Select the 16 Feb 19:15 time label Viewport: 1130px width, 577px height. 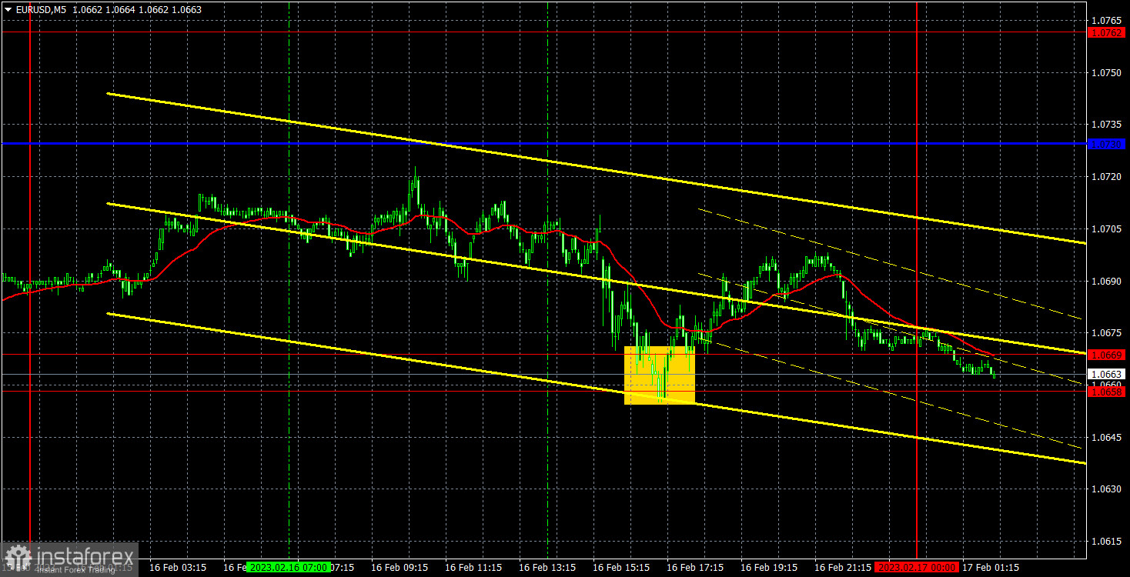[769, 567]
